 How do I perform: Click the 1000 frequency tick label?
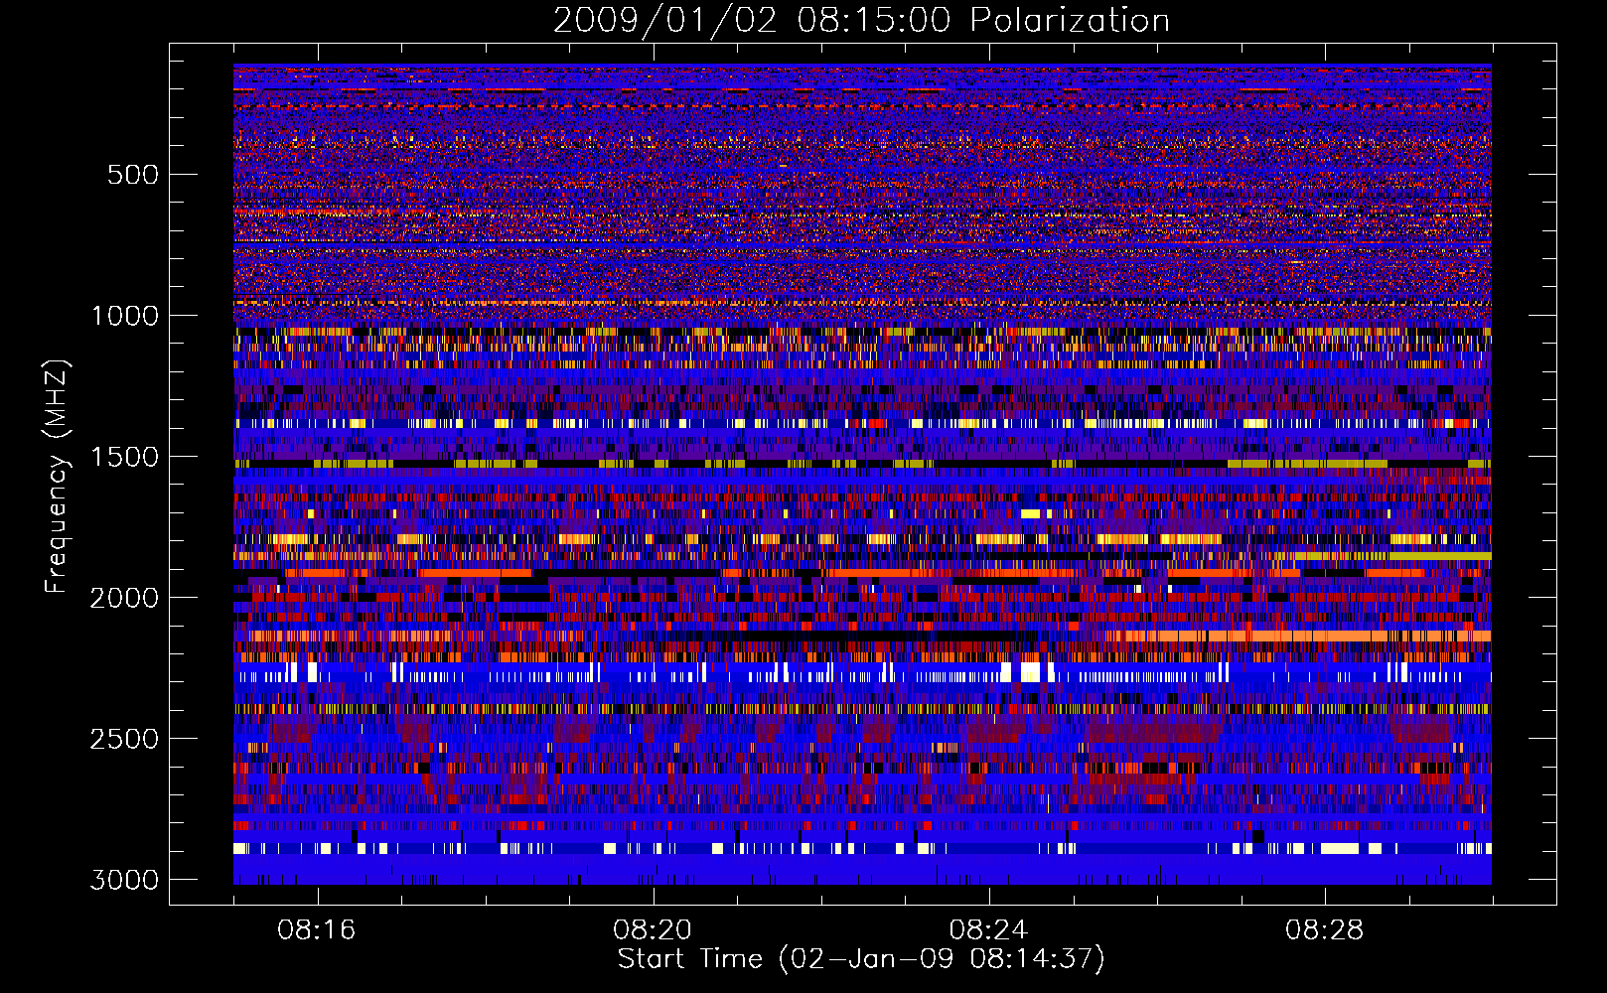[x=125, y=316]
